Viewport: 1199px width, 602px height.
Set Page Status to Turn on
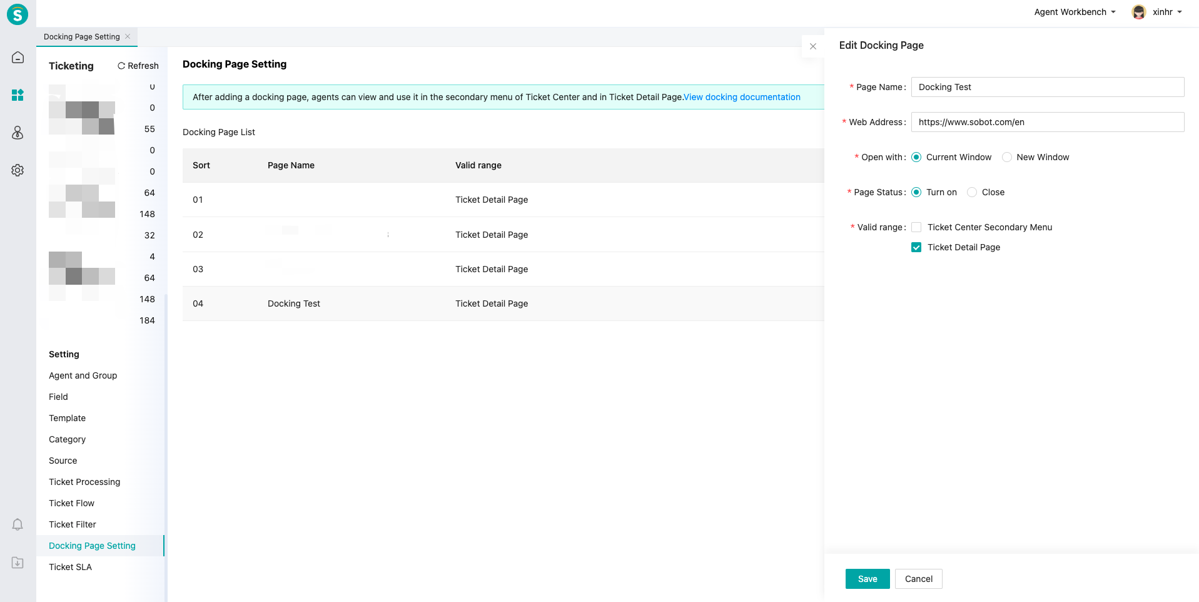click(x=916, y=192)
